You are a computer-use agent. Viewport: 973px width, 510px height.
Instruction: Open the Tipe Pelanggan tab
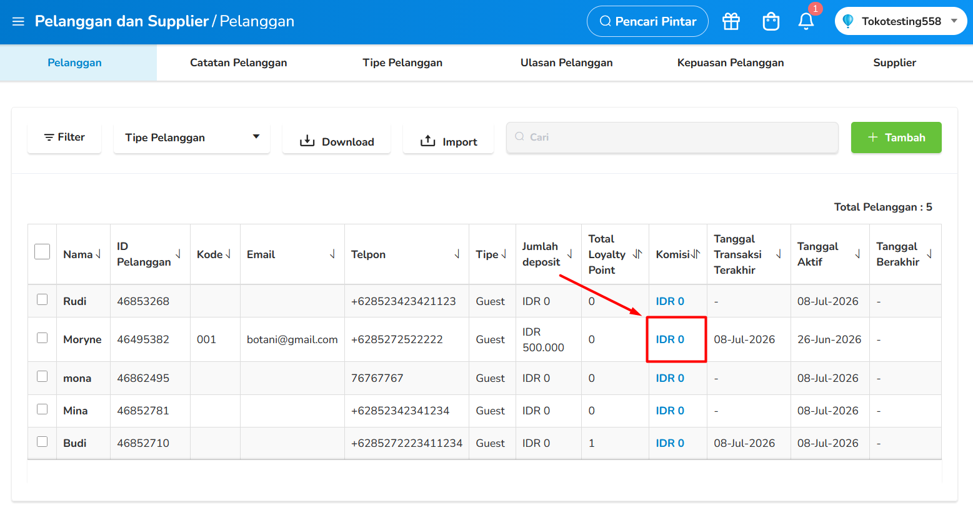pyautogui.click(x=402, y=62)
